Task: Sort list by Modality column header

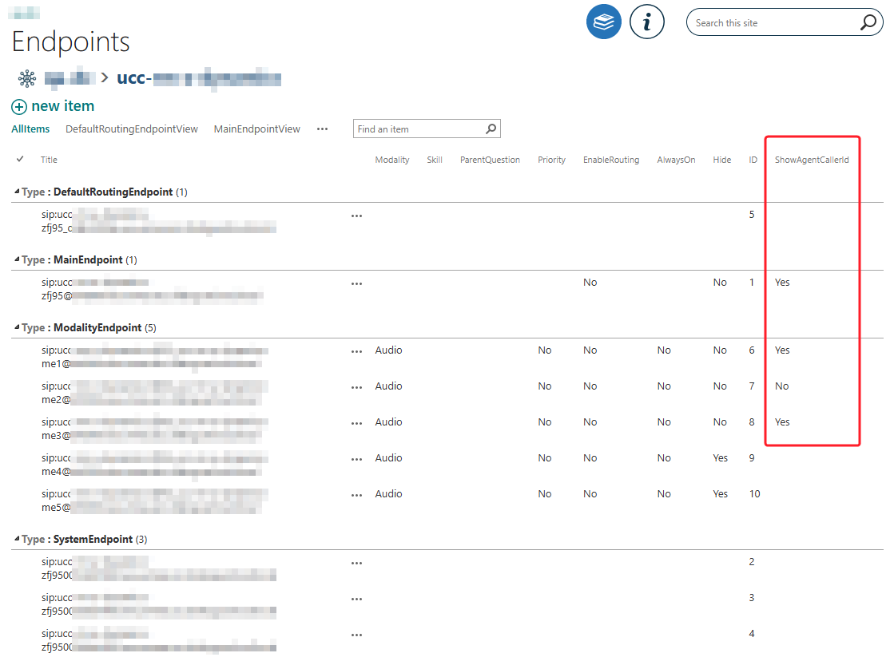Action: [391, 160]
